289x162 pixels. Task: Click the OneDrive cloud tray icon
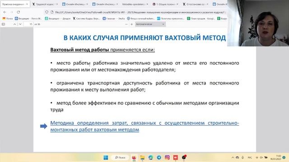pyautogui.click(x=238, y=157)
